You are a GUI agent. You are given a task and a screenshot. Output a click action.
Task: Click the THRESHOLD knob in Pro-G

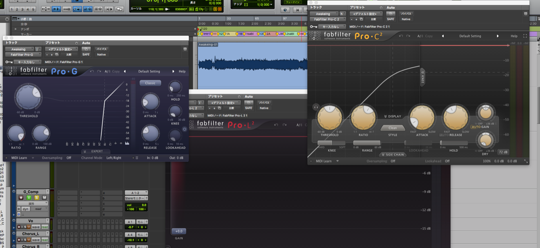(29, 97)
